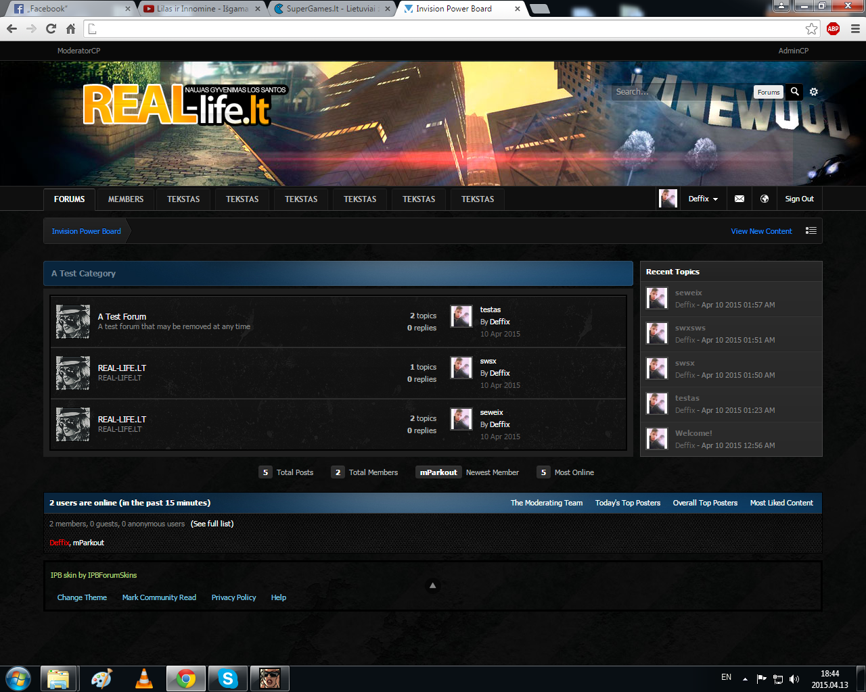Open the A Test Forum link
Viewport: 866px width, 692px height.
(122, 316)
